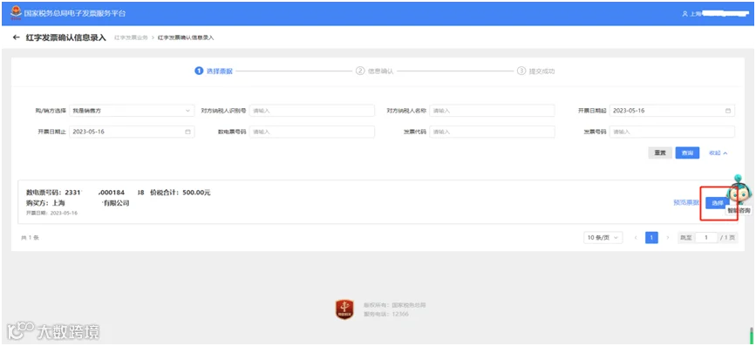Click the blue 选择 button for the invoice

pos(718,203)
